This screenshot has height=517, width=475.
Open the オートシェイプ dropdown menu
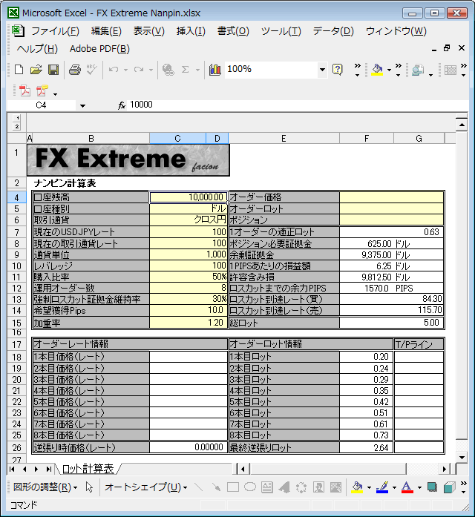(x=145, y=487)
